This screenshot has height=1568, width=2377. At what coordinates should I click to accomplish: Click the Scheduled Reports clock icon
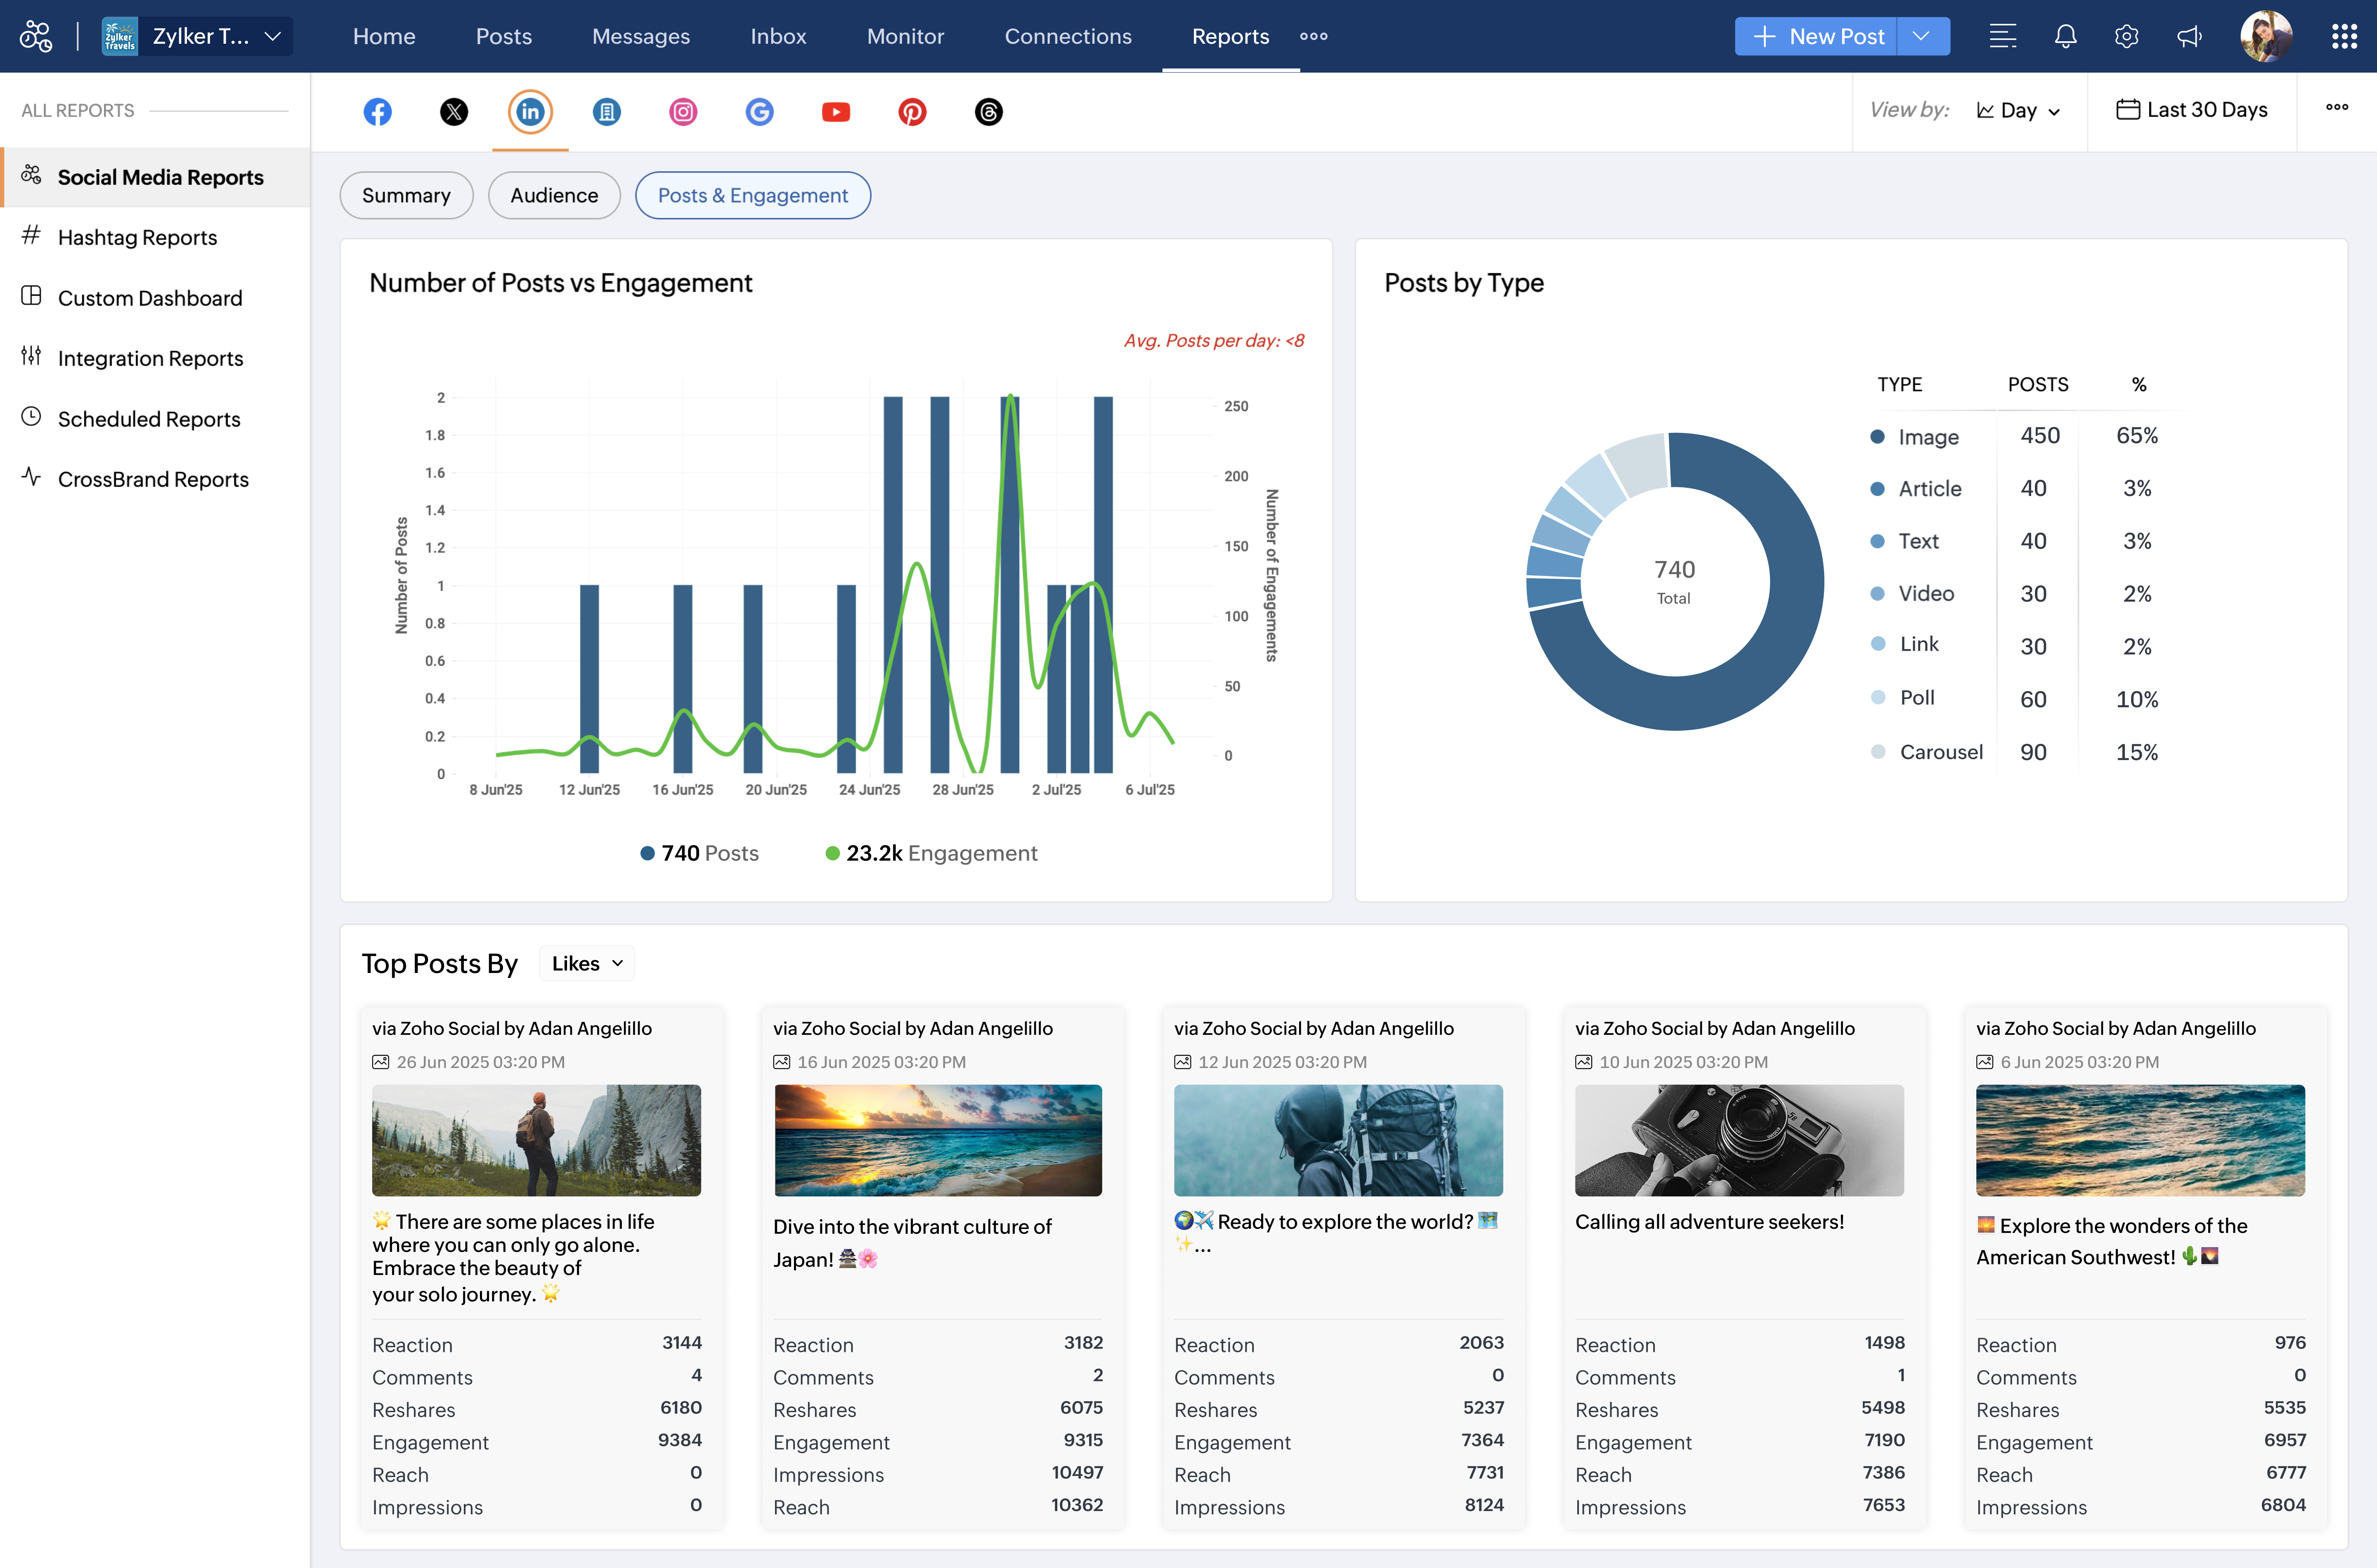click(31, 417)
